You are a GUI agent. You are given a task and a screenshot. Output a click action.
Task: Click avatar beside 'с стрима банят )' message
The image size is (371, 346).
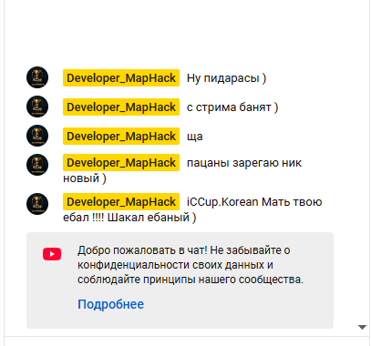click(37, 107)
